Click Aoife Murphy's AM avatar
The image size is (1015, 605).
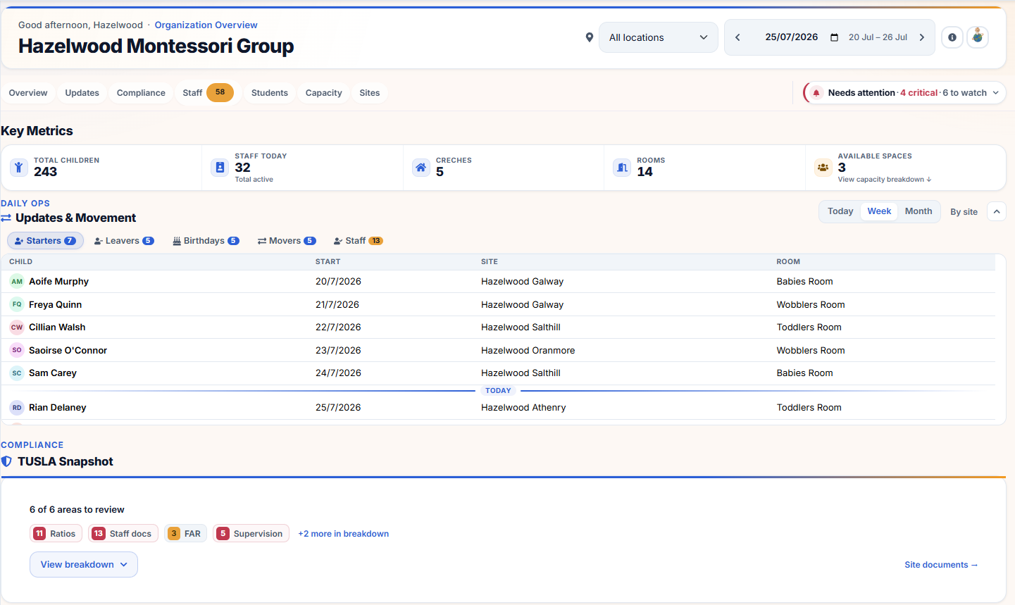(x=17, y=282)
